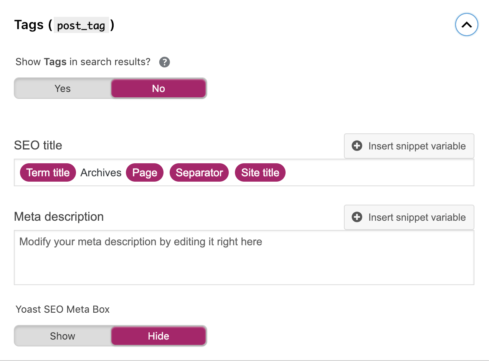Click the post_tag code label
489x361 pixels.
[81, 26]
